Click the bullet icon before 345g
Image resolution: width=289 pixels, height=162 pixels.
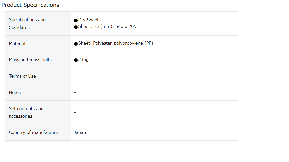click(76, 60)
